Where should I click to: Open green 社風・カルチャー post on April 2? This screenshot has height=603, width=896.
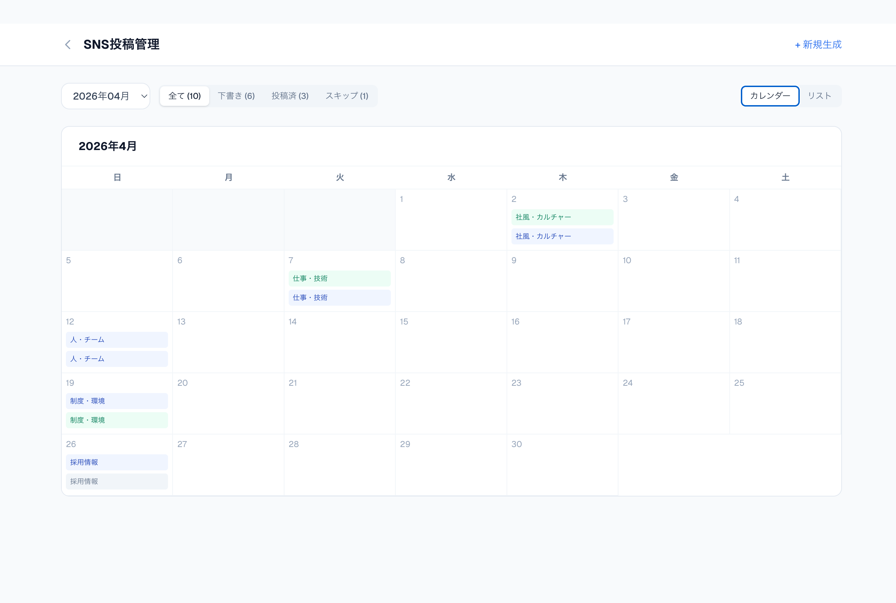(562, 217)
